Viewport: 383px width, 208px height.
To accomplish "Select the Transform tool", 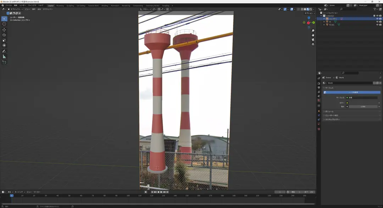I will coord(4,45).
